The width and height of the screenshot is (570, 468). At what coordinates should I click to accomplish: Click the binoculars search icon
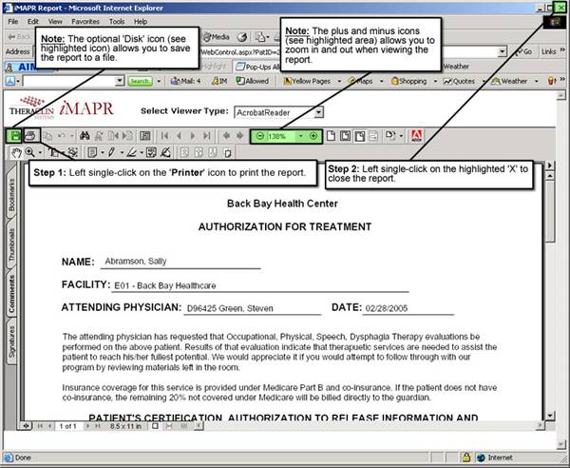pyautogui.click(x=85, y=136)
